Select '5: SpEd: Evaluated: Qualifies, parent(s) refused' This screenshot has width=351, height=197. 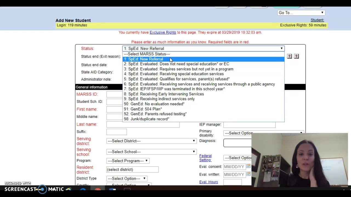click(x=203, y=79)
